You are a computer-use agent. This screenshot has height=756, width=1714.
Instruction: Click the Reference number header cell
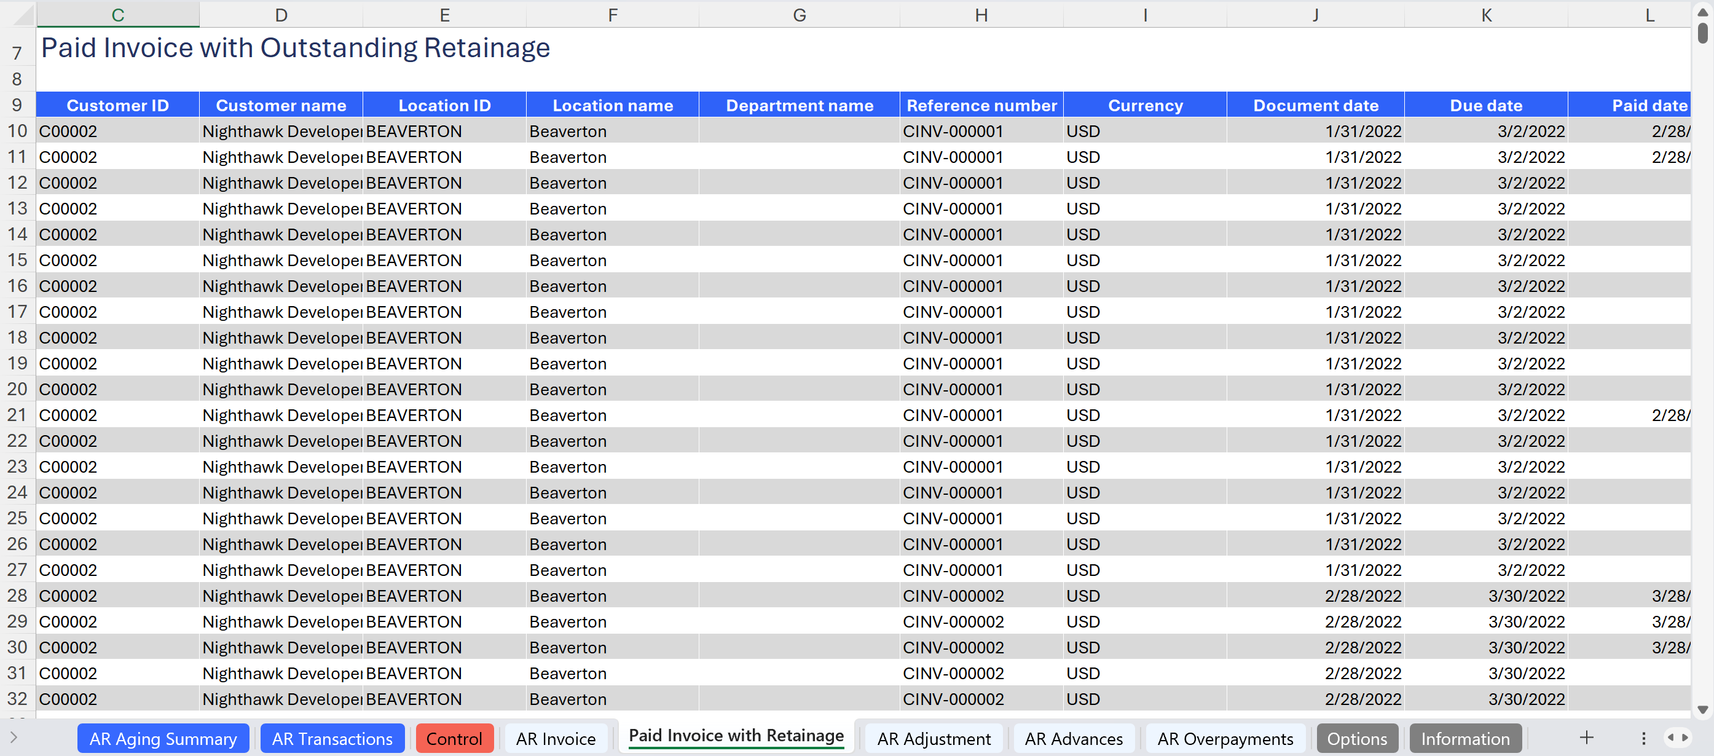coord(981,105)
